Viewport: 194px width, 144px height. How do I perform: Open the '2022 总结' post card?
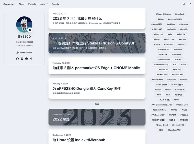coord(97,117)
